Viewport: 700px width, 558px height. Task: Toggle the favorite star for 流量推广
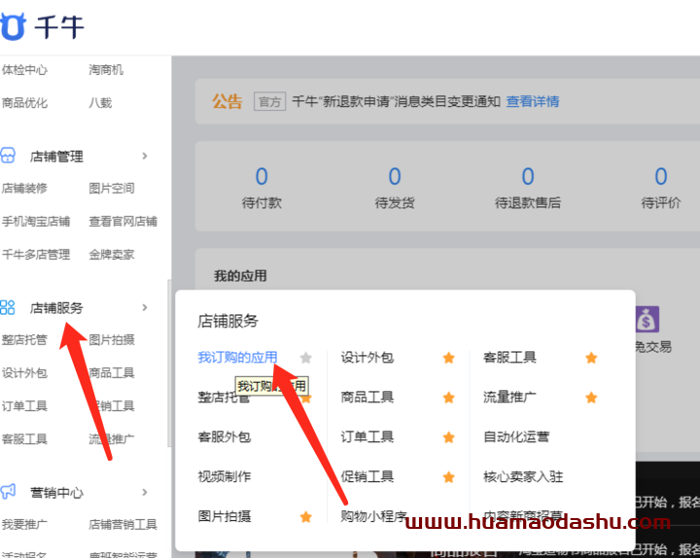591,398
